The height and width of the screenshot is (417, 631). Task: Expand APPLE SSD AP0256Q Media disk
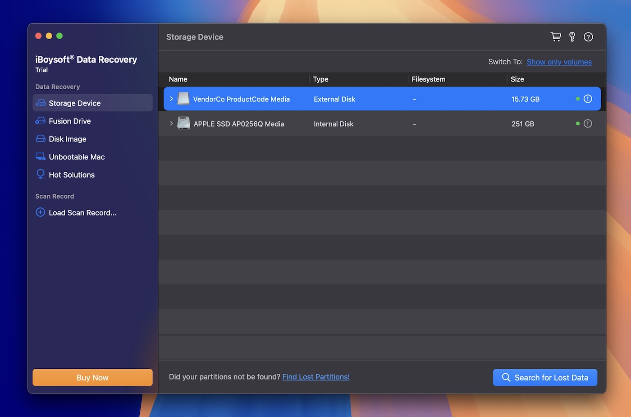click(x=171, y=123)
